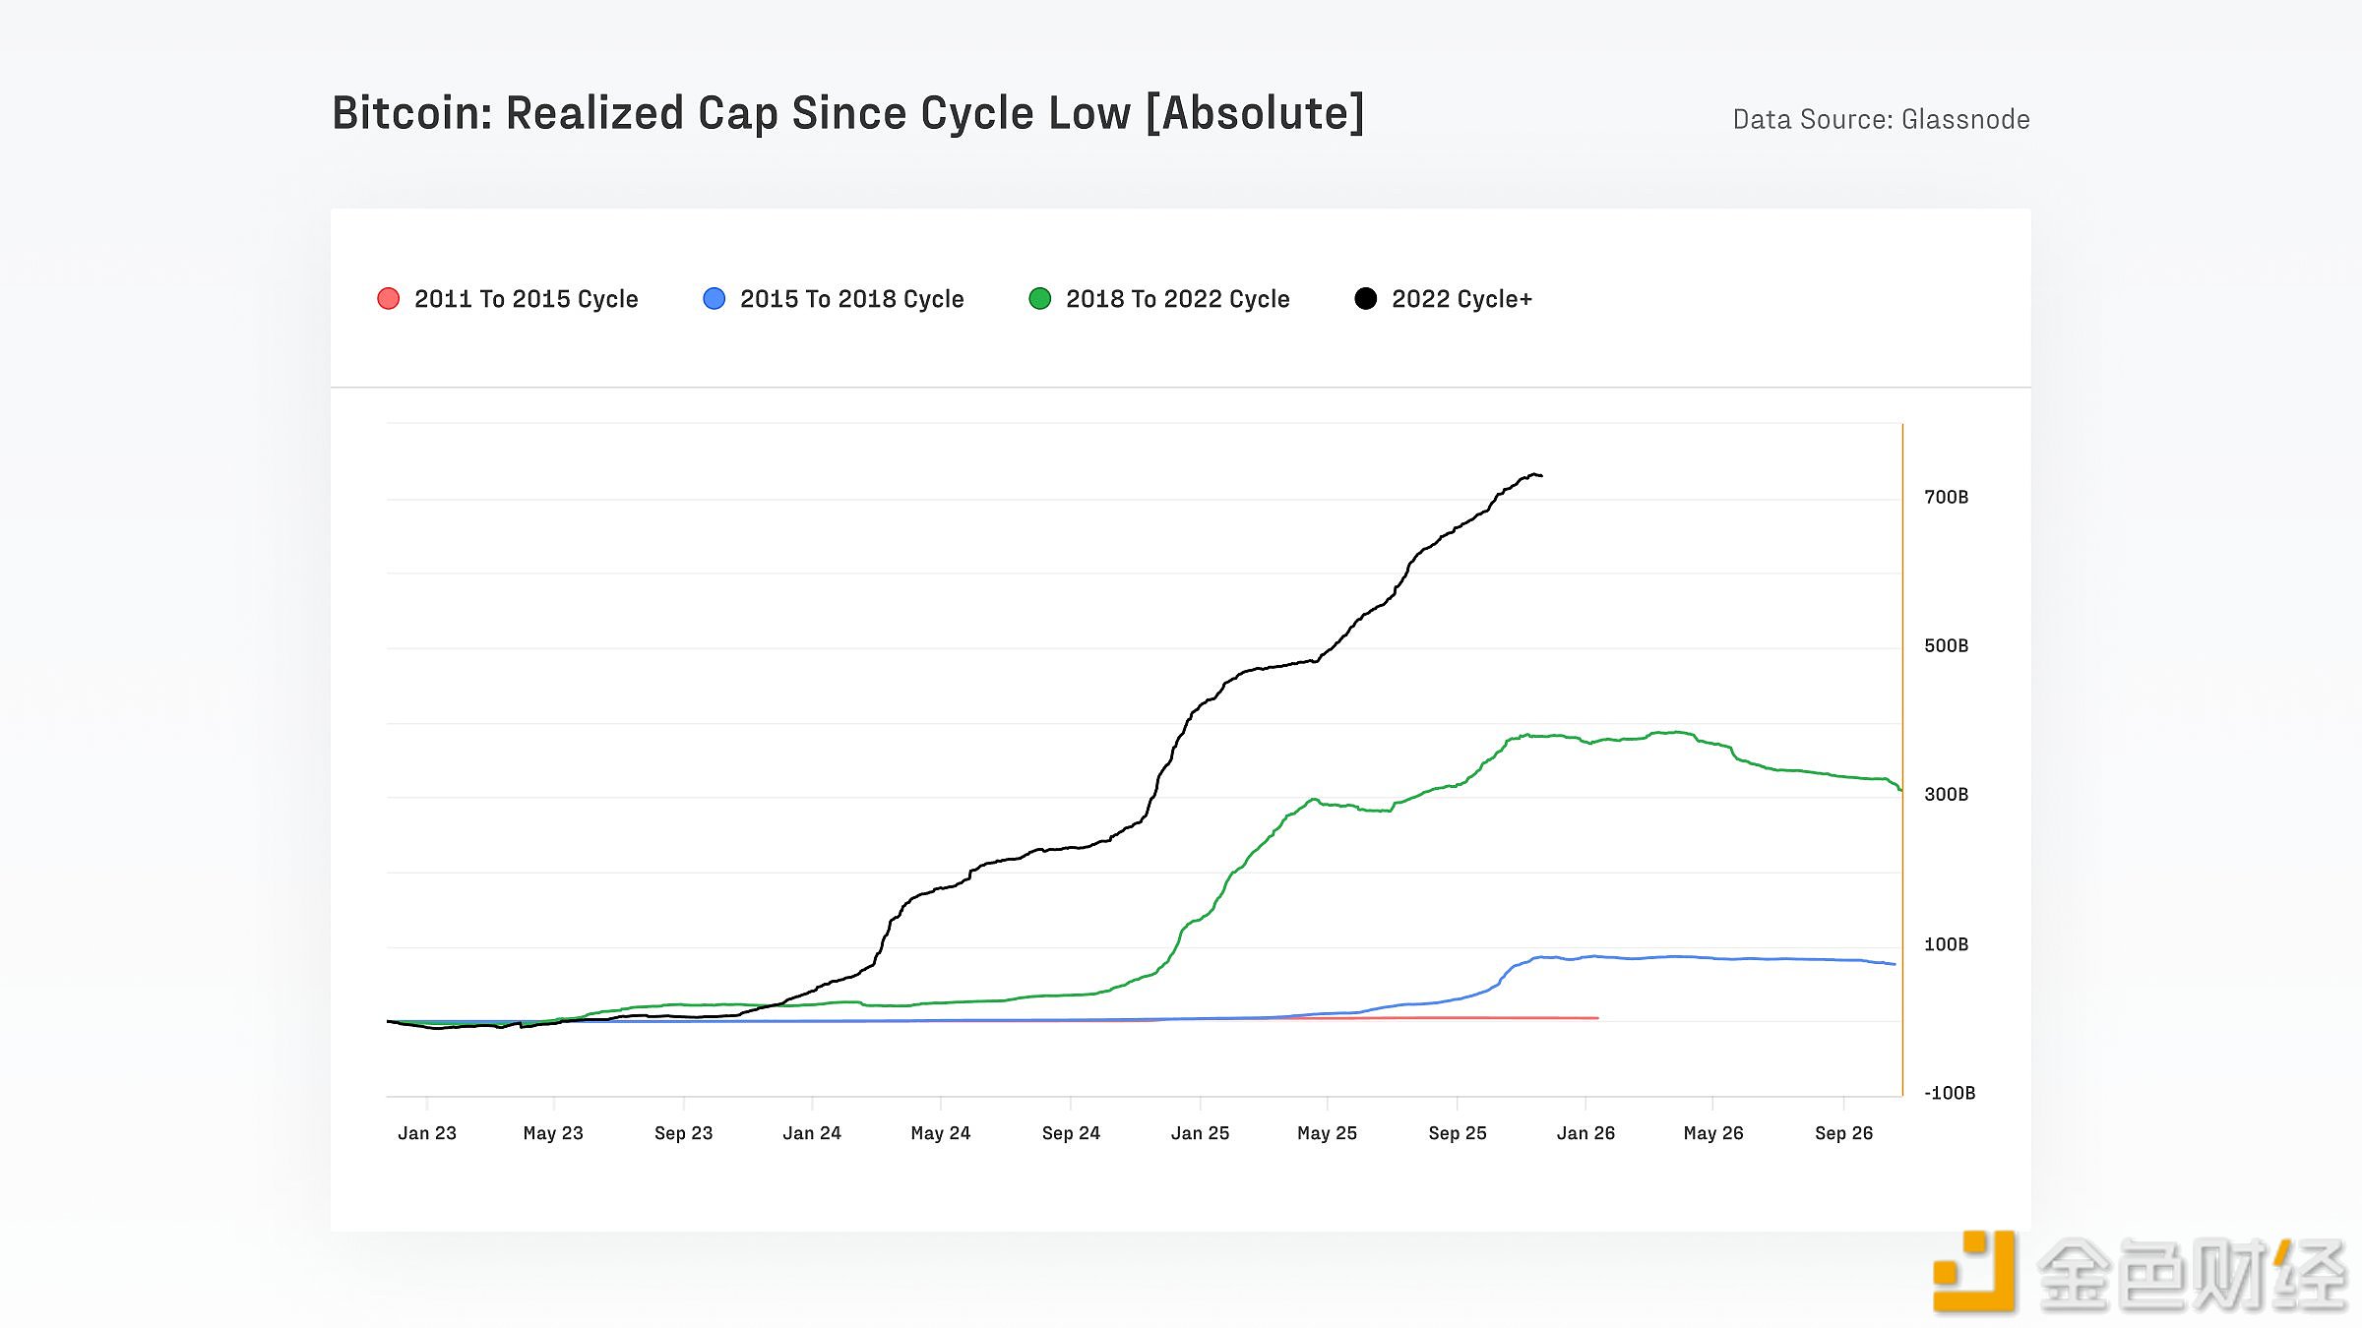The height and width of the screenshot is (1328, 2362).
Task: Toggle the red 2011 To 2015 Cycle dot
Action: coord(389,299)
